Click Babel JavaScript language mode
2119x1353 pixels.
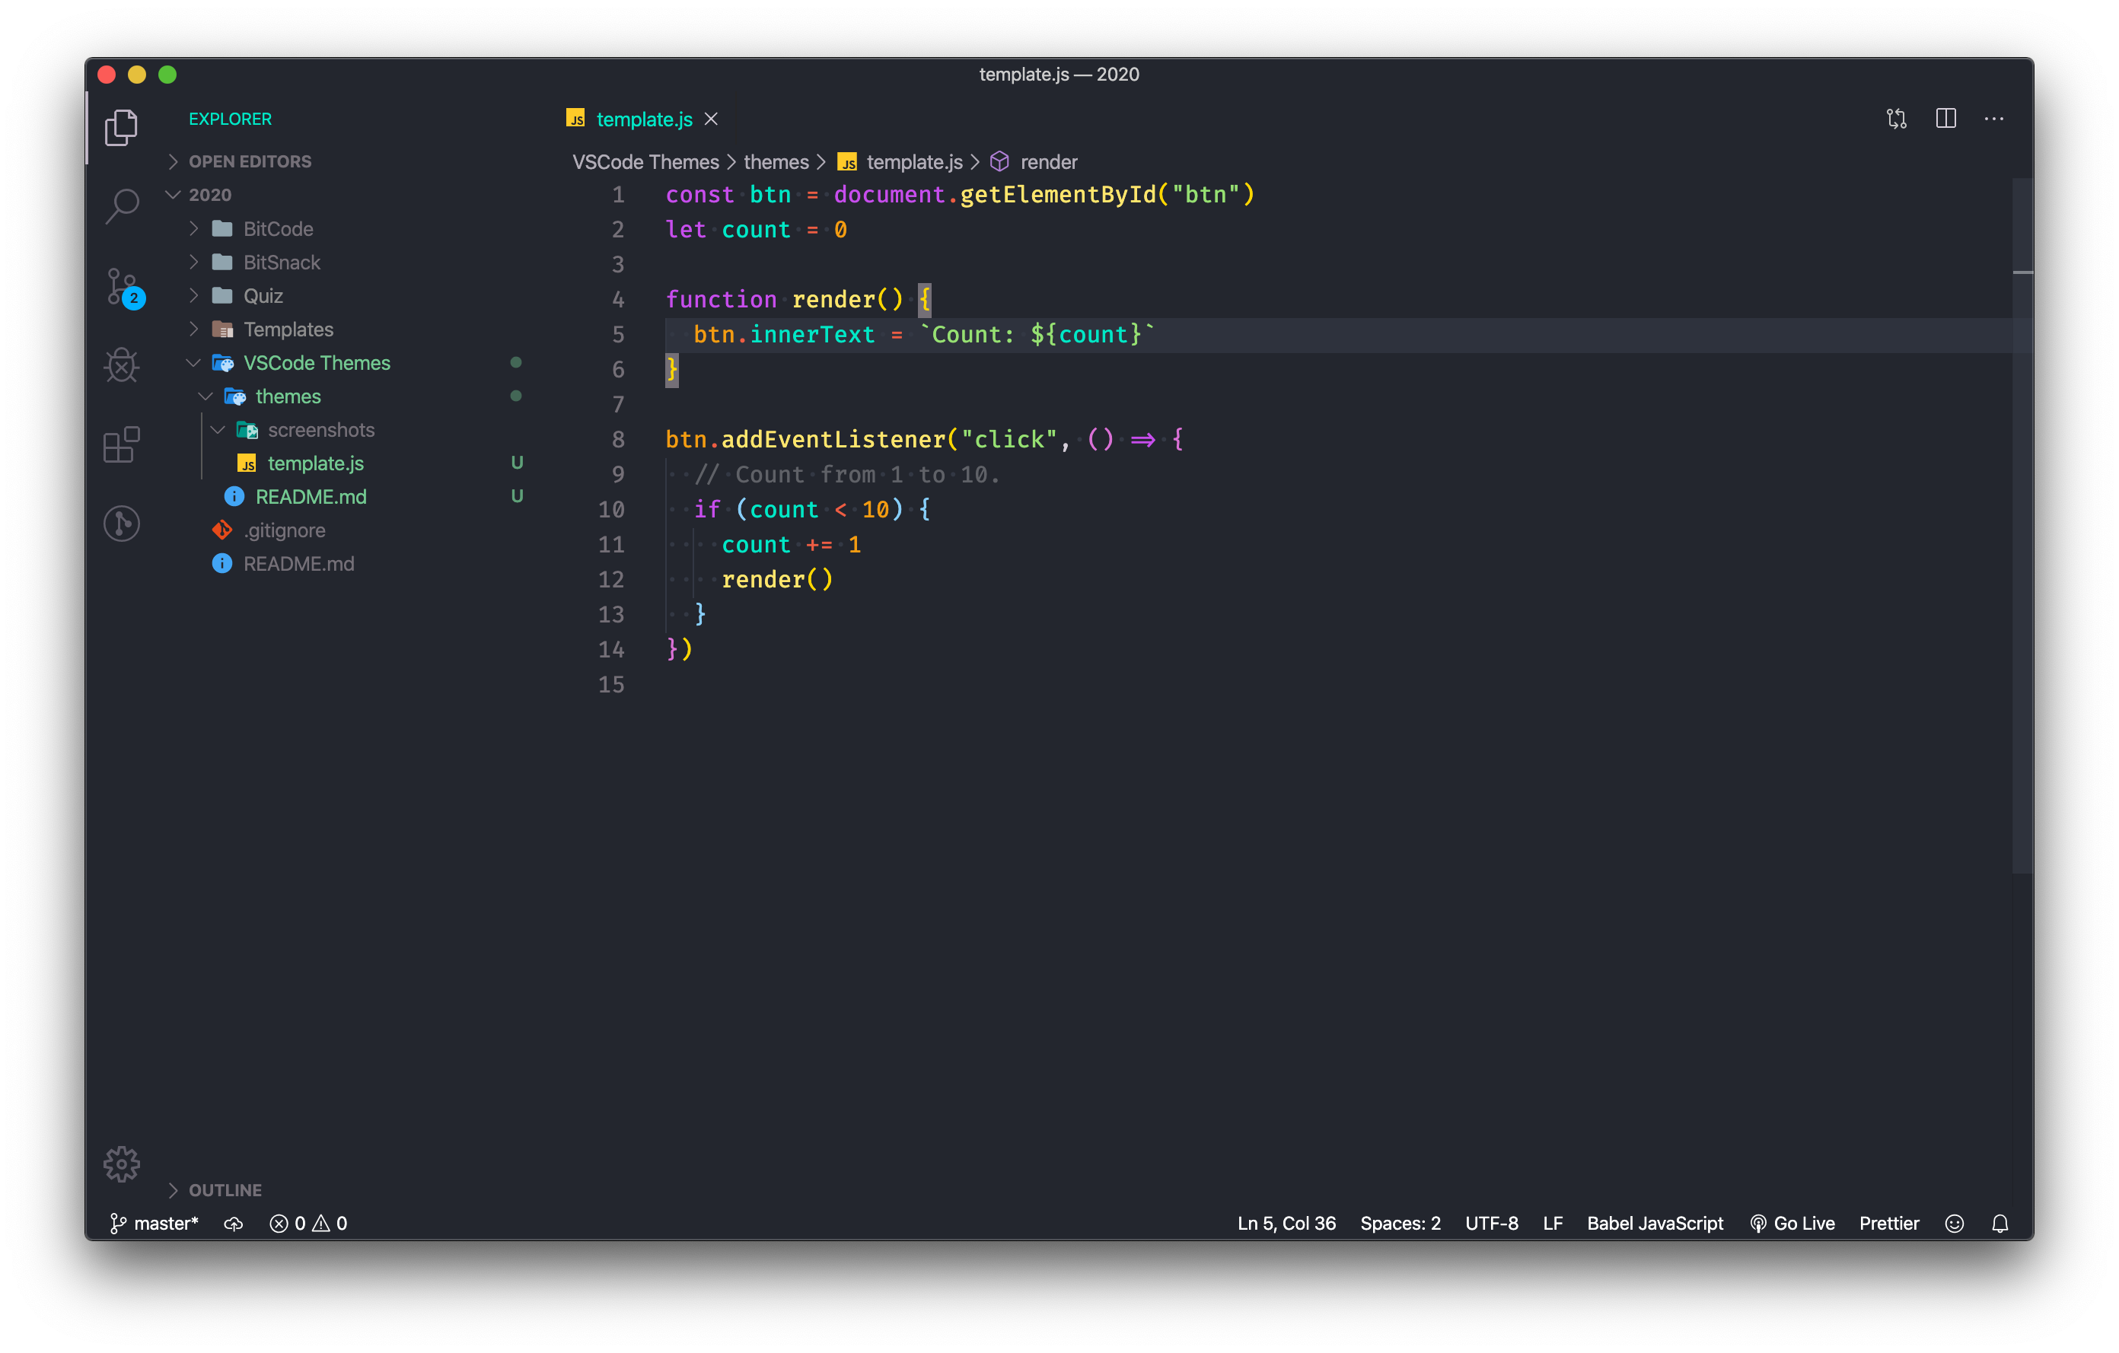tap(1655, 1223)
